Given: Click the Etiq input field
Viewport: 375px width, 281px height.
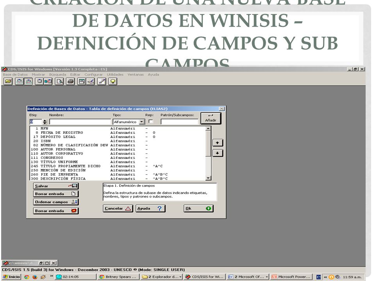Looking at the screenshot, I should 36,122.
